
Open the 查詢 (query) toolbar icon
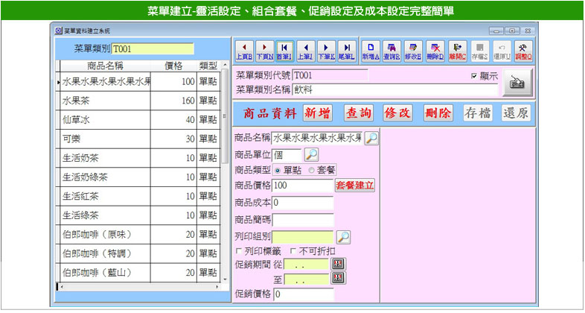click(392, 50)
